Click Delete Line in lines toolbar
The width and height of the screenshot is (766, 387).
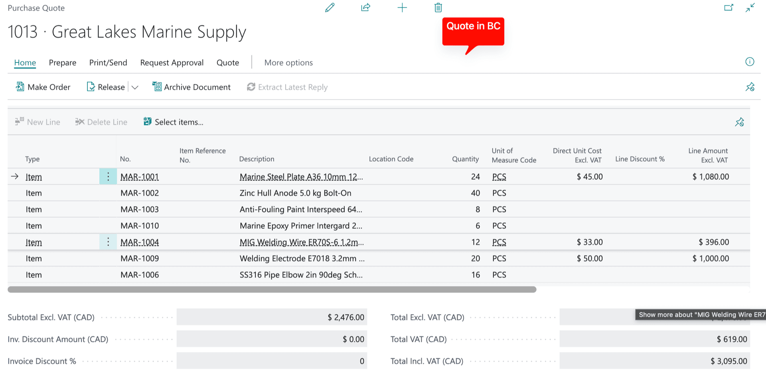pos(101,122)
